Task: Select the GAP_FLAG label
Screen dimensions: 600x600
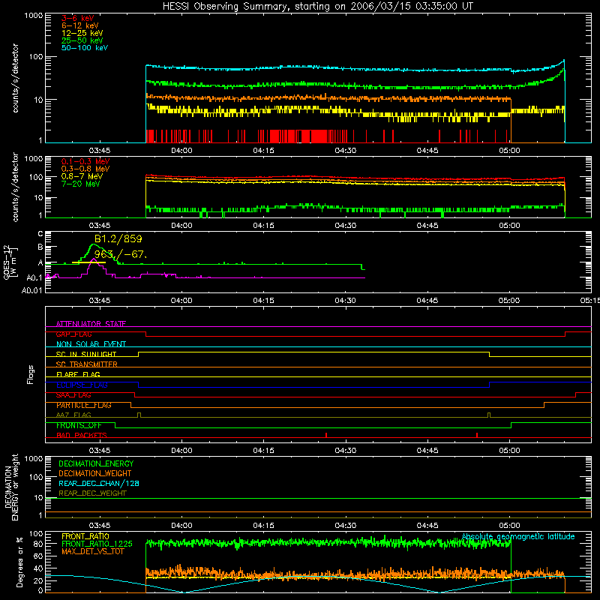Action: 73,334
